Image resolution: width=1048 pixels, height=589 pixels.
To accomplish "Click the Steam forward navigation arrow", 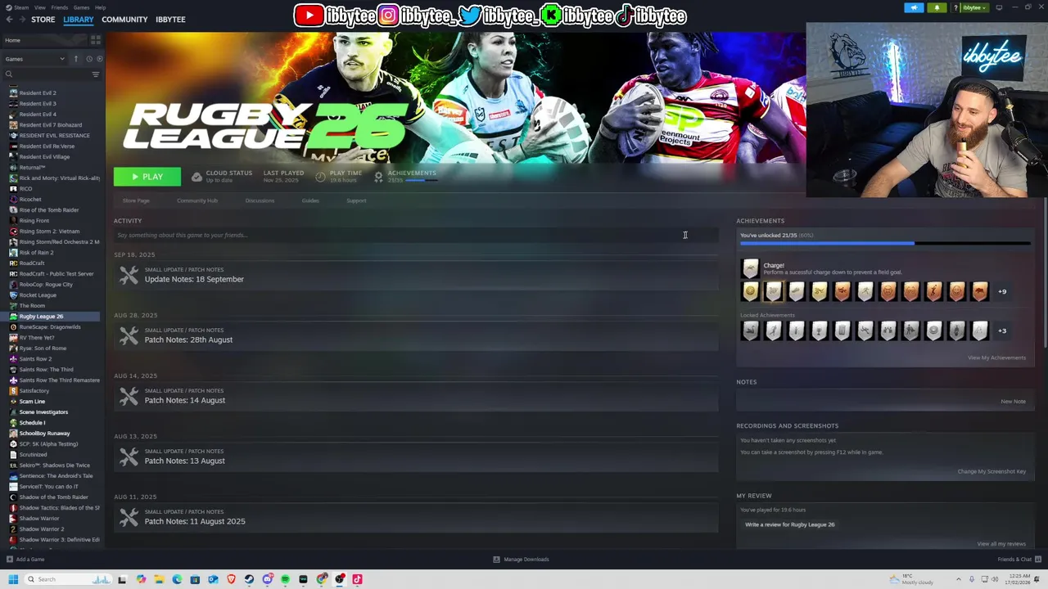I will pyautogui.click(x=22, y=19).
